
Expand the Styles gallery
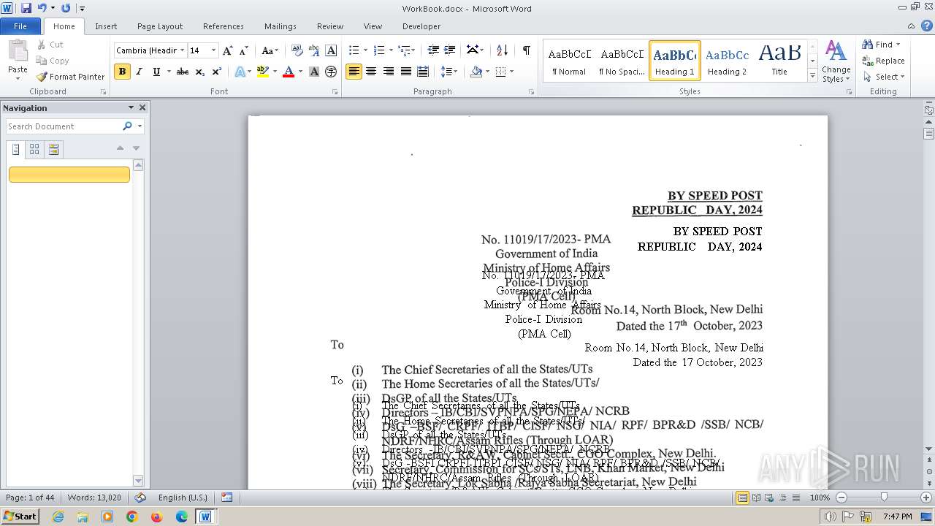click(x=812, y=75)
